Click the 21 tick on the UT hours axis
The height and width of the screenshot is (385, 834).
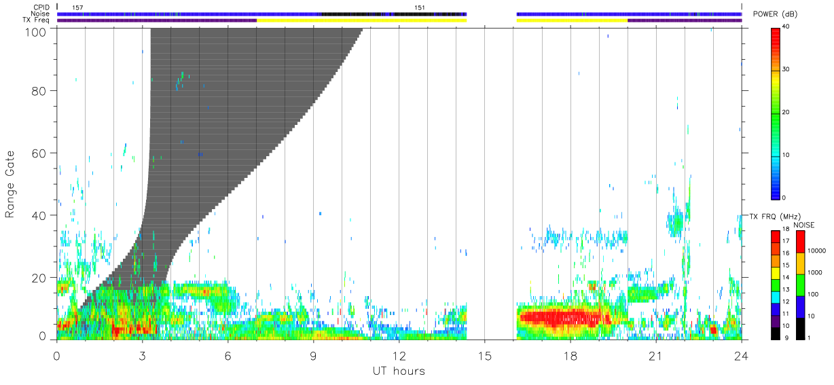click(x=655, y=355)
